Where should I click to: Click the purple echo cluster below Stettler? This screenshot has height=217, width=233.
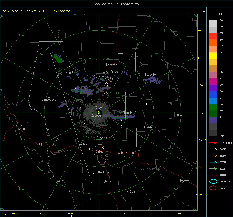[153, 80]
